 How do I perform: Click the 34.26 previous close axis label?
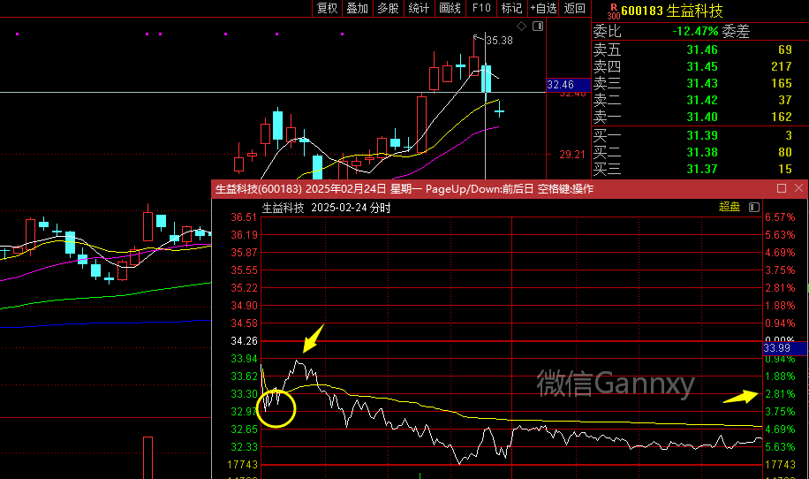click(244, 341)
